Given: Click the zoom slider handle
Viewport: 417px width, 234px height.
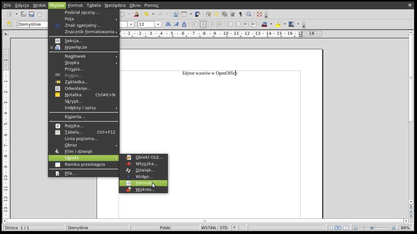Looking at the screenshot, I should [x=372, y=228].
